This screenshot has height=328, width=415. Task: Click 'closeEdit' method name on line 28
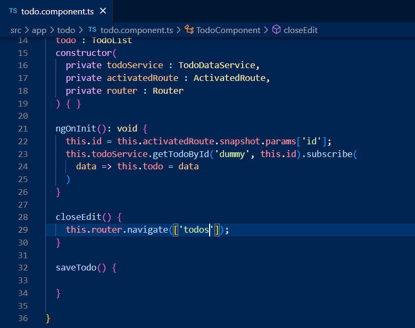(79, 217)
